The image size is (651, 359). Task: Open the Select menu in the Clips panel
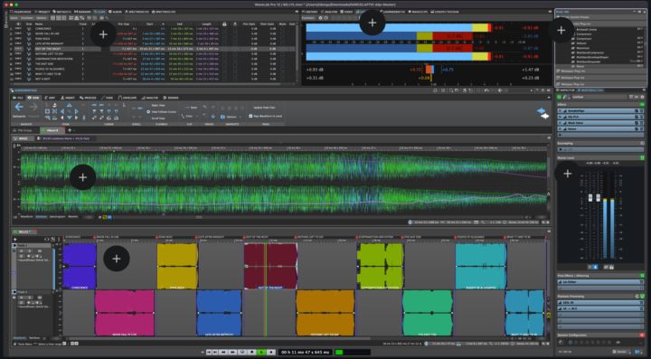tap(14, 18)
